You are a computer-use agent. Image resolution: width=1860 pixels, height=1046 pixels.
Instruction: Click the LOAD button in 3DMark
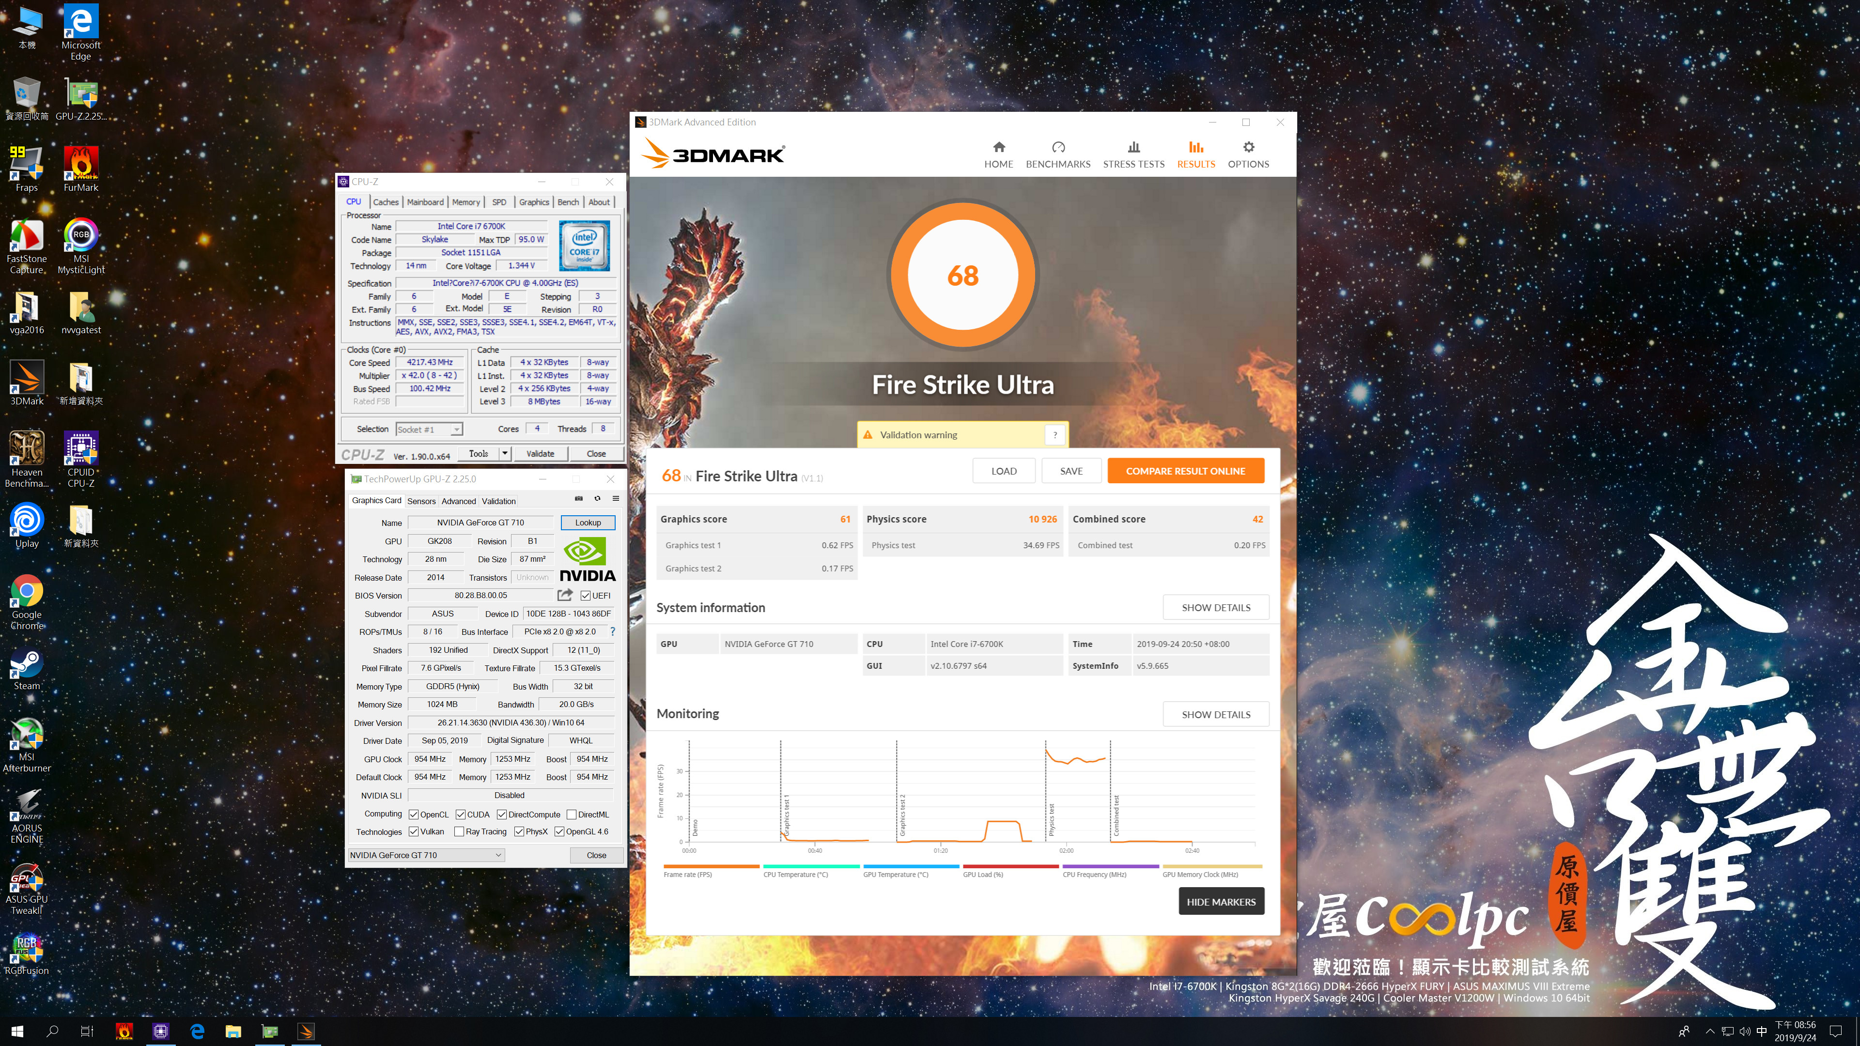[1004, 471]
